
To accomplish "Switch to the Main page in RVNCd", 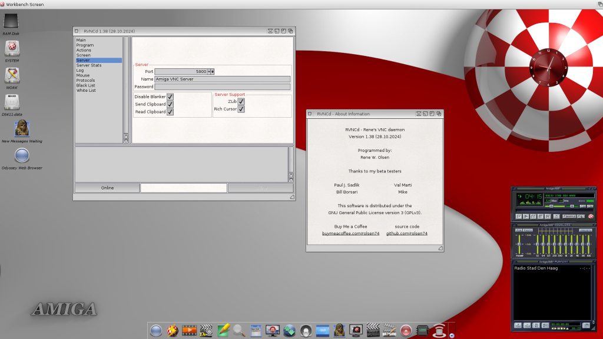I will pos(81,40).
